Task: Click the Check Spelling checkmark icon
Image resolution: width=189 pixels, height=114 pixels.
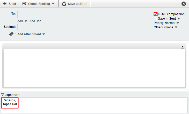Action: 24,4
